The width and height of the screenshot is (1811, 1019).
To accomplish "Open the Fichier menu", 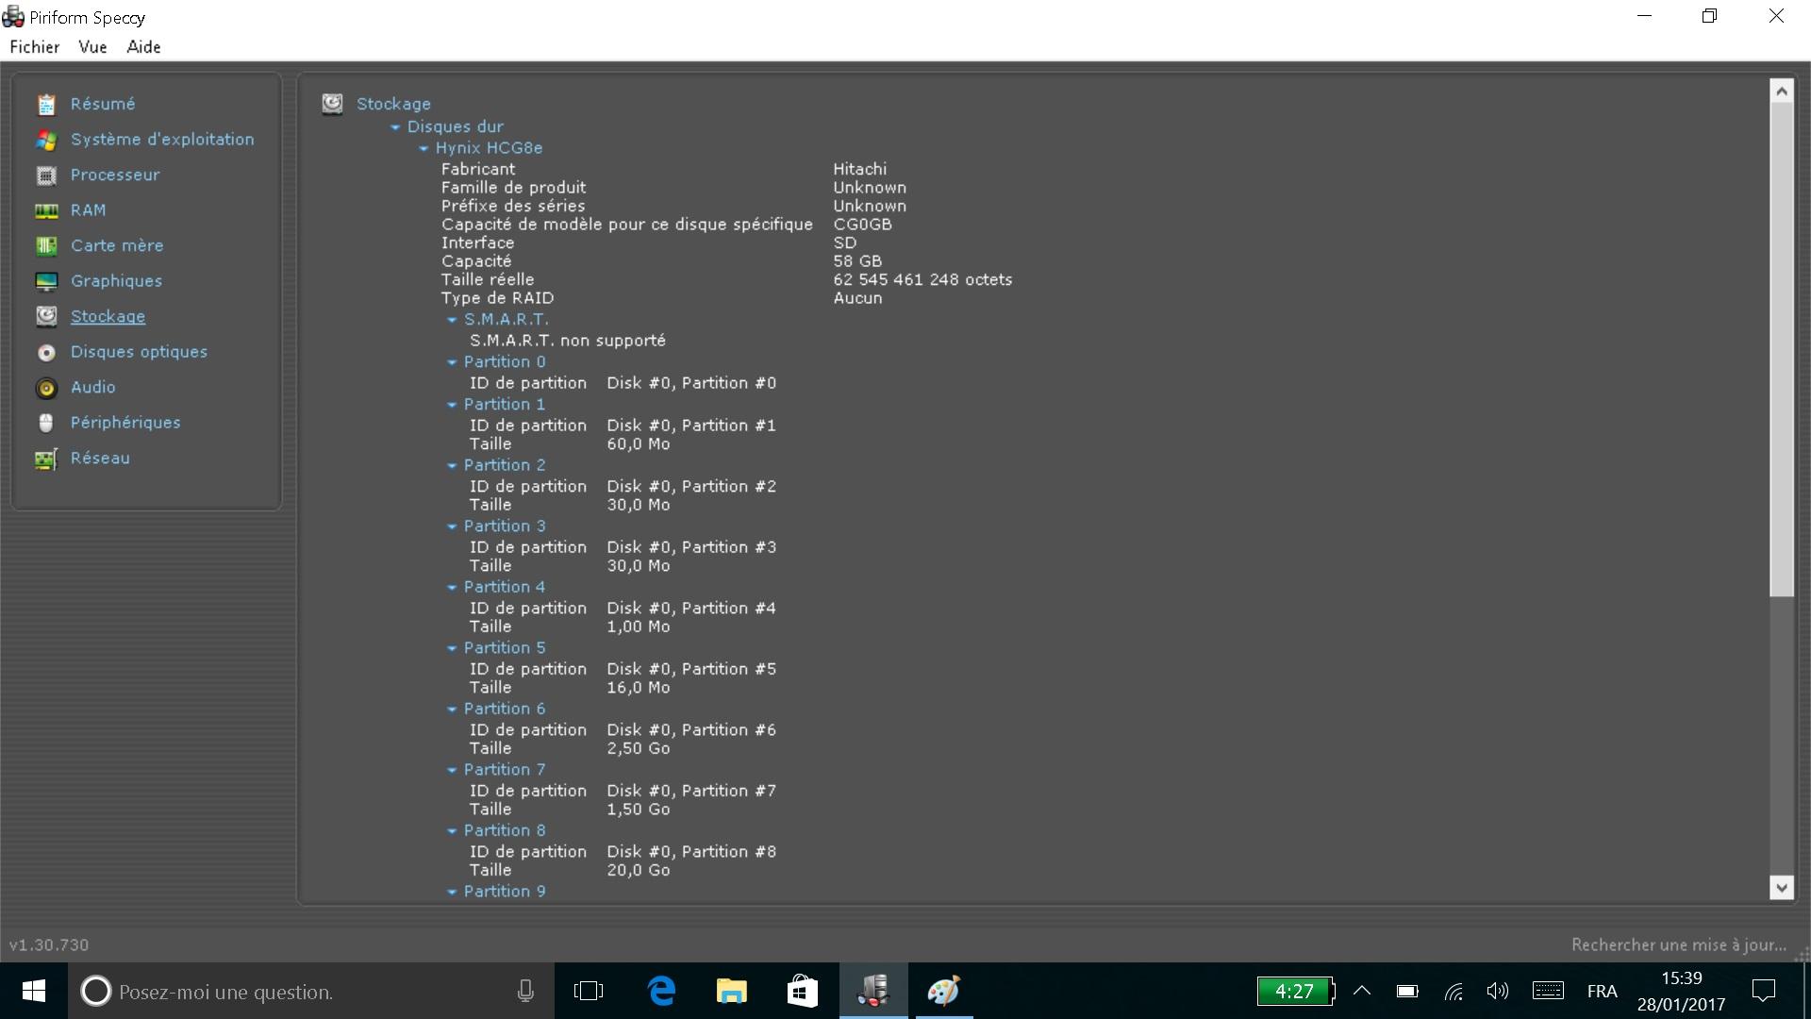I will click(x=35, y=47).
